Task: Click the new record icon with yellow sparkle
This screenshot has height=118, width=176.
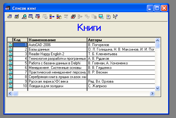Action: pyautogui.click(x=9, y=16)
